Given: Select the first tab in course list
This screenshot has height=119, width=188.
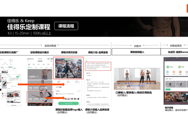Looking at the screenshot, I should 29,64.
